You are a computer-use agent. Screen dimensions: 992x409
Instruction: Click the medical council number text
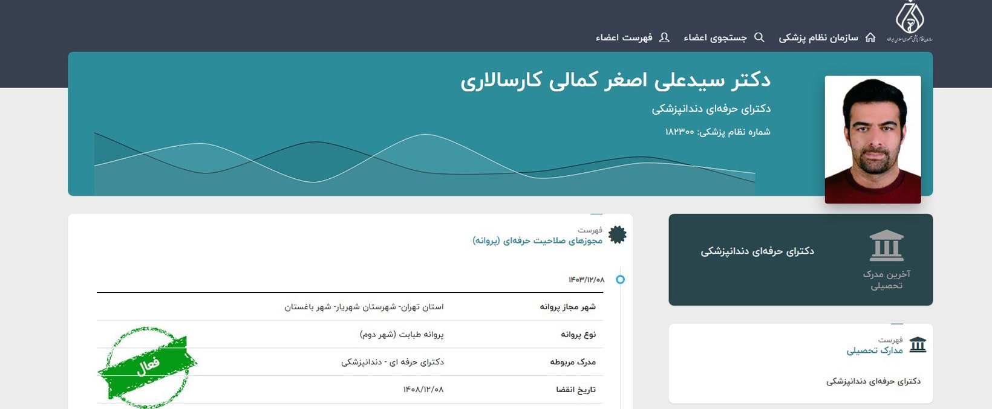pyautogui.click(x=717, y=132)
